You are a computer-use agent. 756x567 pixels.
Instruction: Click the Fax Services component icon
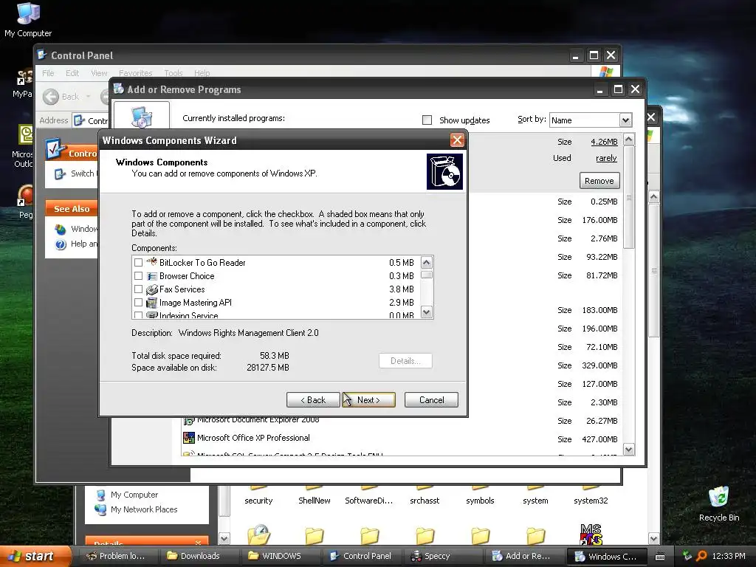(x=152, y=289)
